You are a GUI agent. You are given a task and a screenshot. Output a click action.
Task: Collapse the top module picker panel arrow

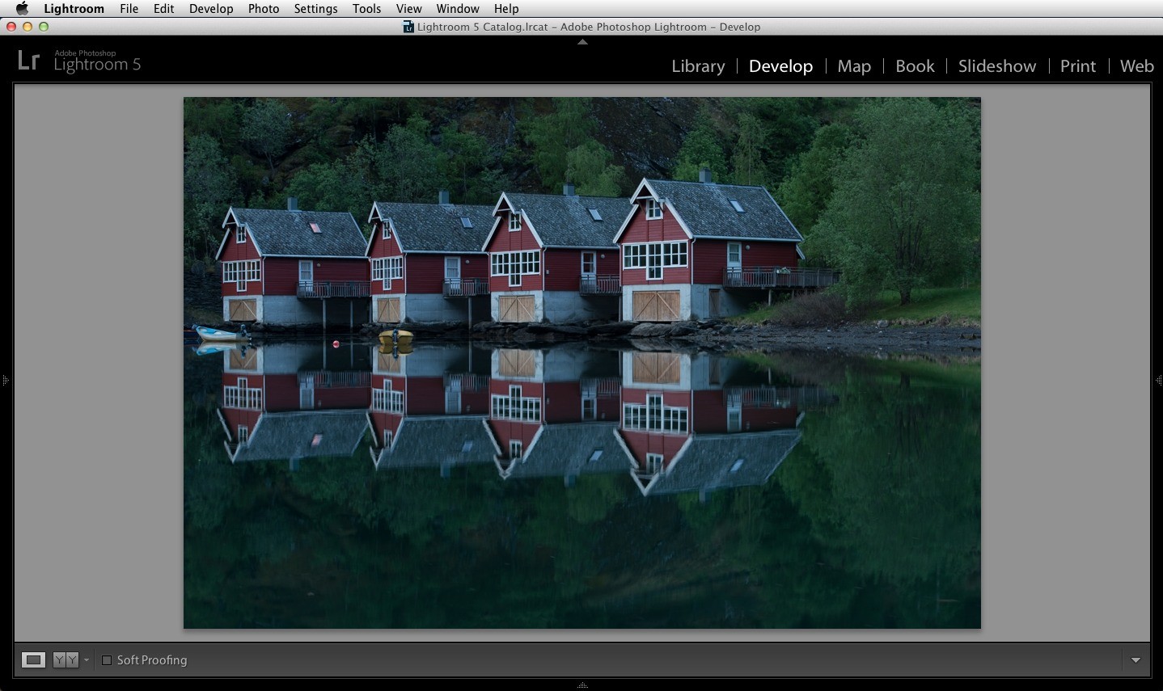[582, 42]
